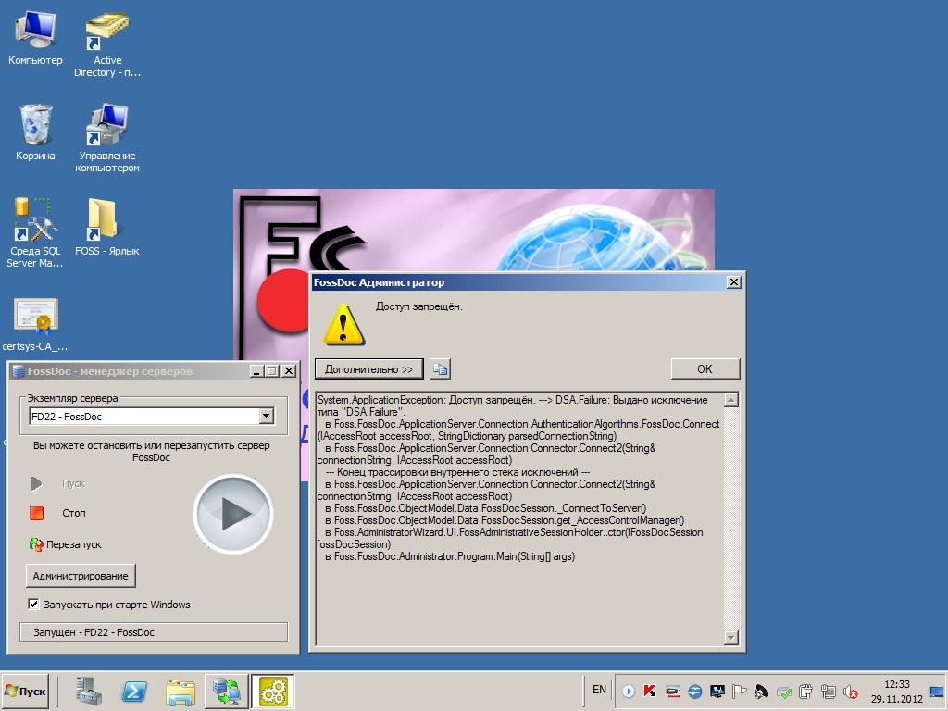Click the Перезапуск restart icon
This screenshot has height=711, width=948.
click(36, 544)
